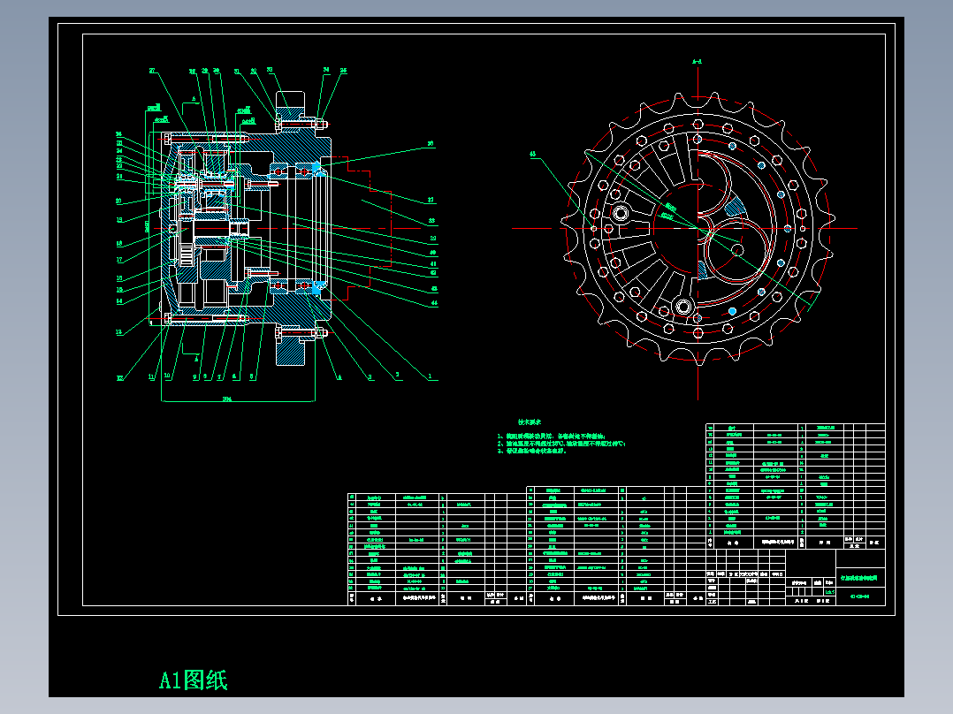Image resolution: width=953 pixels, height=714 pixels.
Task: Click part callout number '10'
Action: [167, 376]
